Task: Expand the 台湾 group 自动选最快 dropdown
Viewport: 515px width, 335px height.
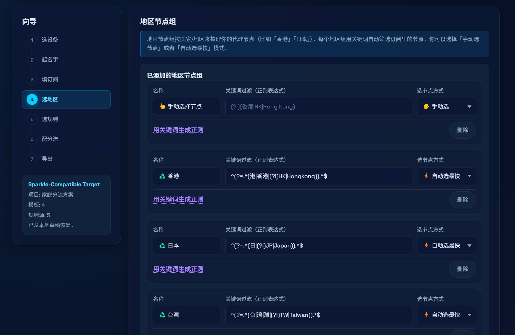Action: (446, 315)
